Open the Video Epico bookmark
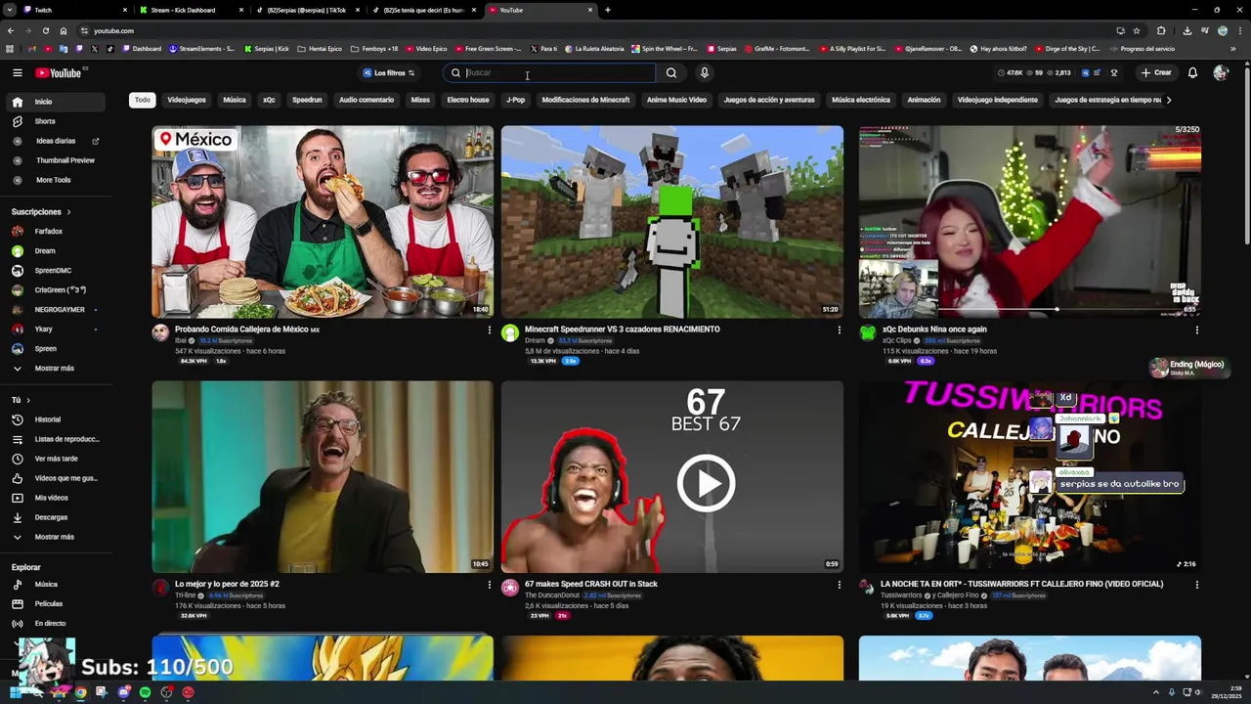The height and width of the screenshot is (704, 1251). click(425, 49)
